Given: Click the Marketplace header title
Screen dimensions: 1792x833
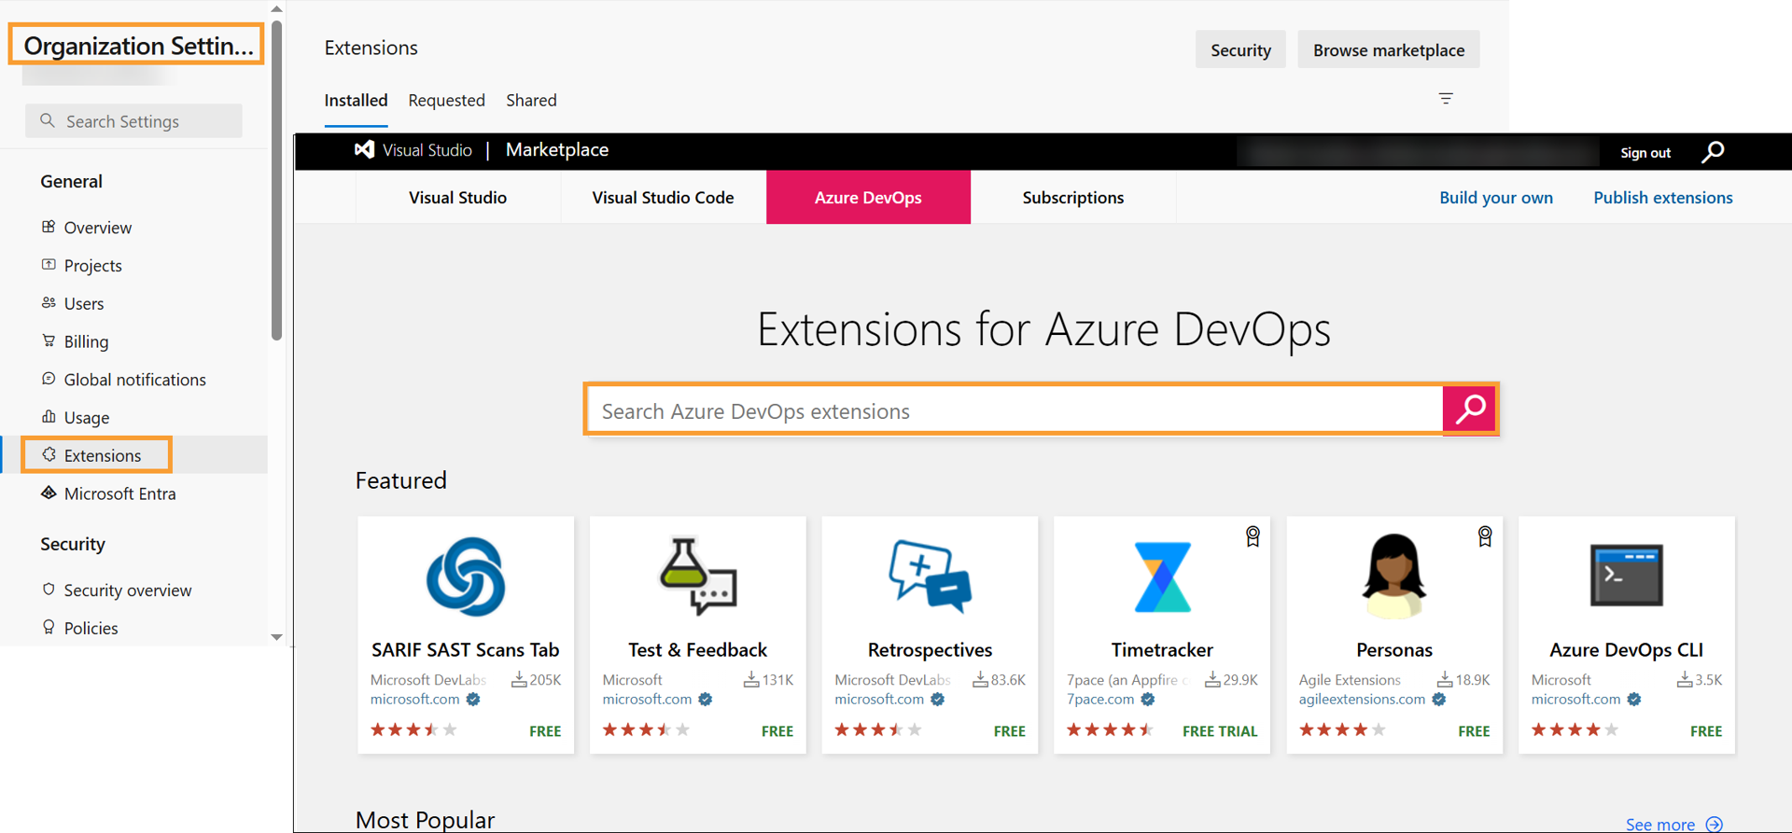Looking at the screenshot, I should coord(557,149).
